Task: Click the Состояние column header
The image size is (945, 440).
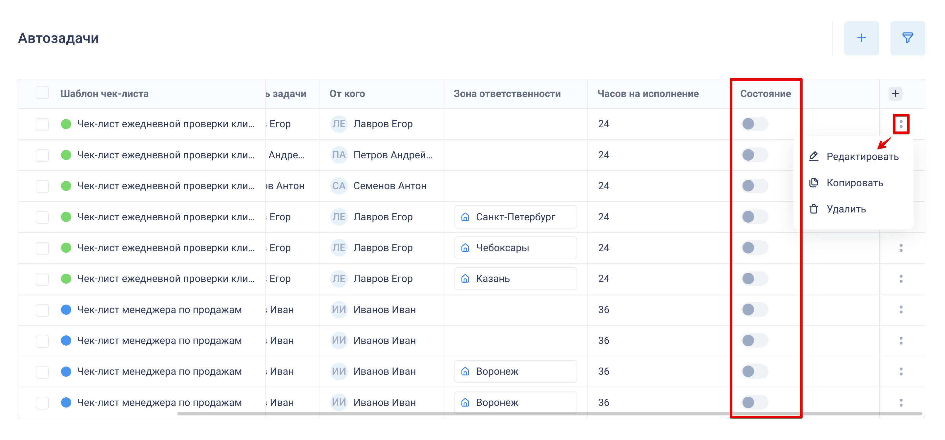Action: [765, 93]
